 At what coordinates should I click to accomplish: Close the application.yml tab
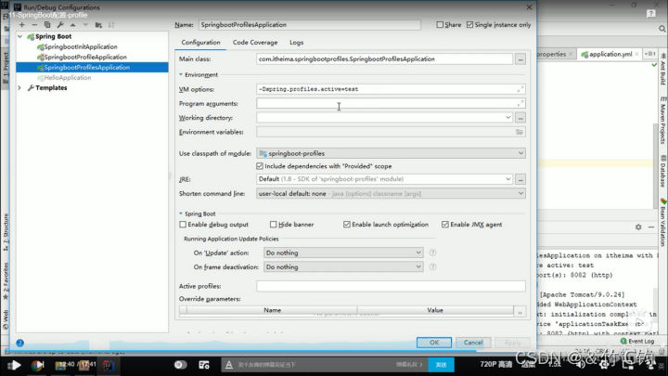point(636,54)
